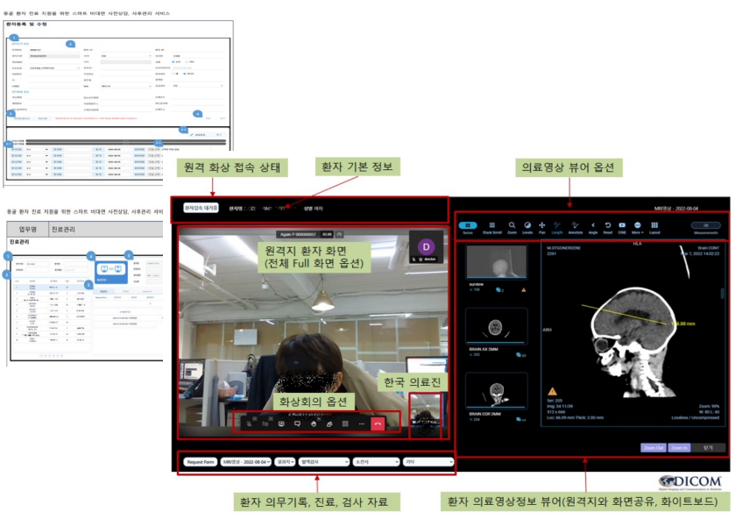735x519 pixels.
Task: Hang up with the red end-call button
Action: 378,423
